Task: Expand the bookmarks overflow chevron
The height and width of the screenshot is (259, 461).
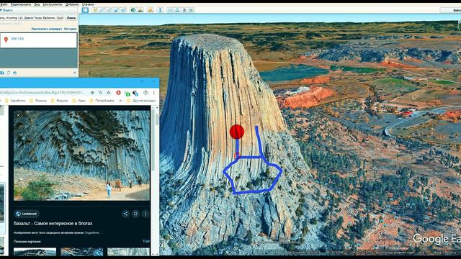Action: [120, 101]
